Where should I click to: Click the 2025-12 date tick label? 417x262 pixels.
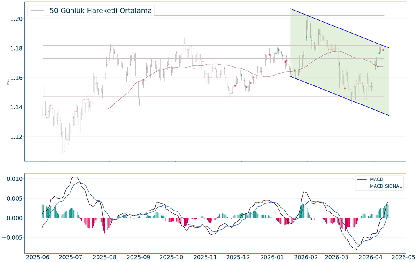(x=240, y=257)
